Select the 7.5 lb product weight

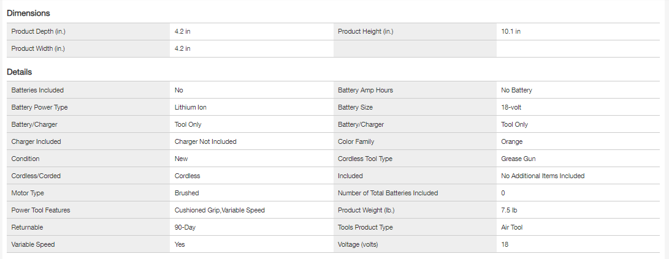[510, 210]
